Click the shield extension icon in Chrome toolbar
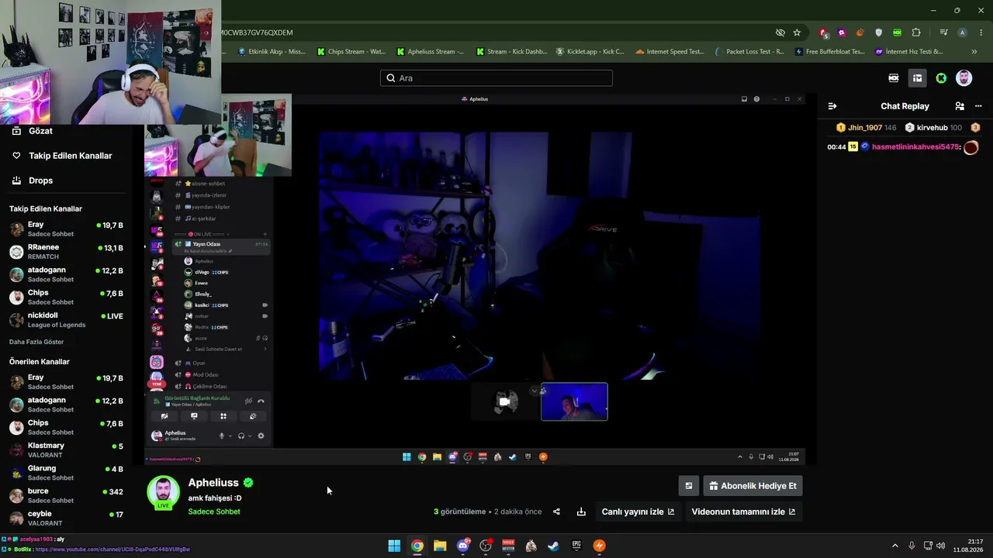The image size is (993, 558). tap(879, 33)
